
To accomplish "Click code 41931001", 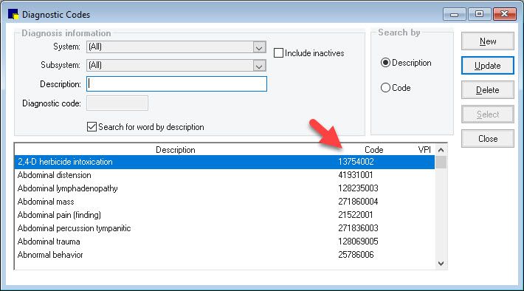I will coord(356,175).
